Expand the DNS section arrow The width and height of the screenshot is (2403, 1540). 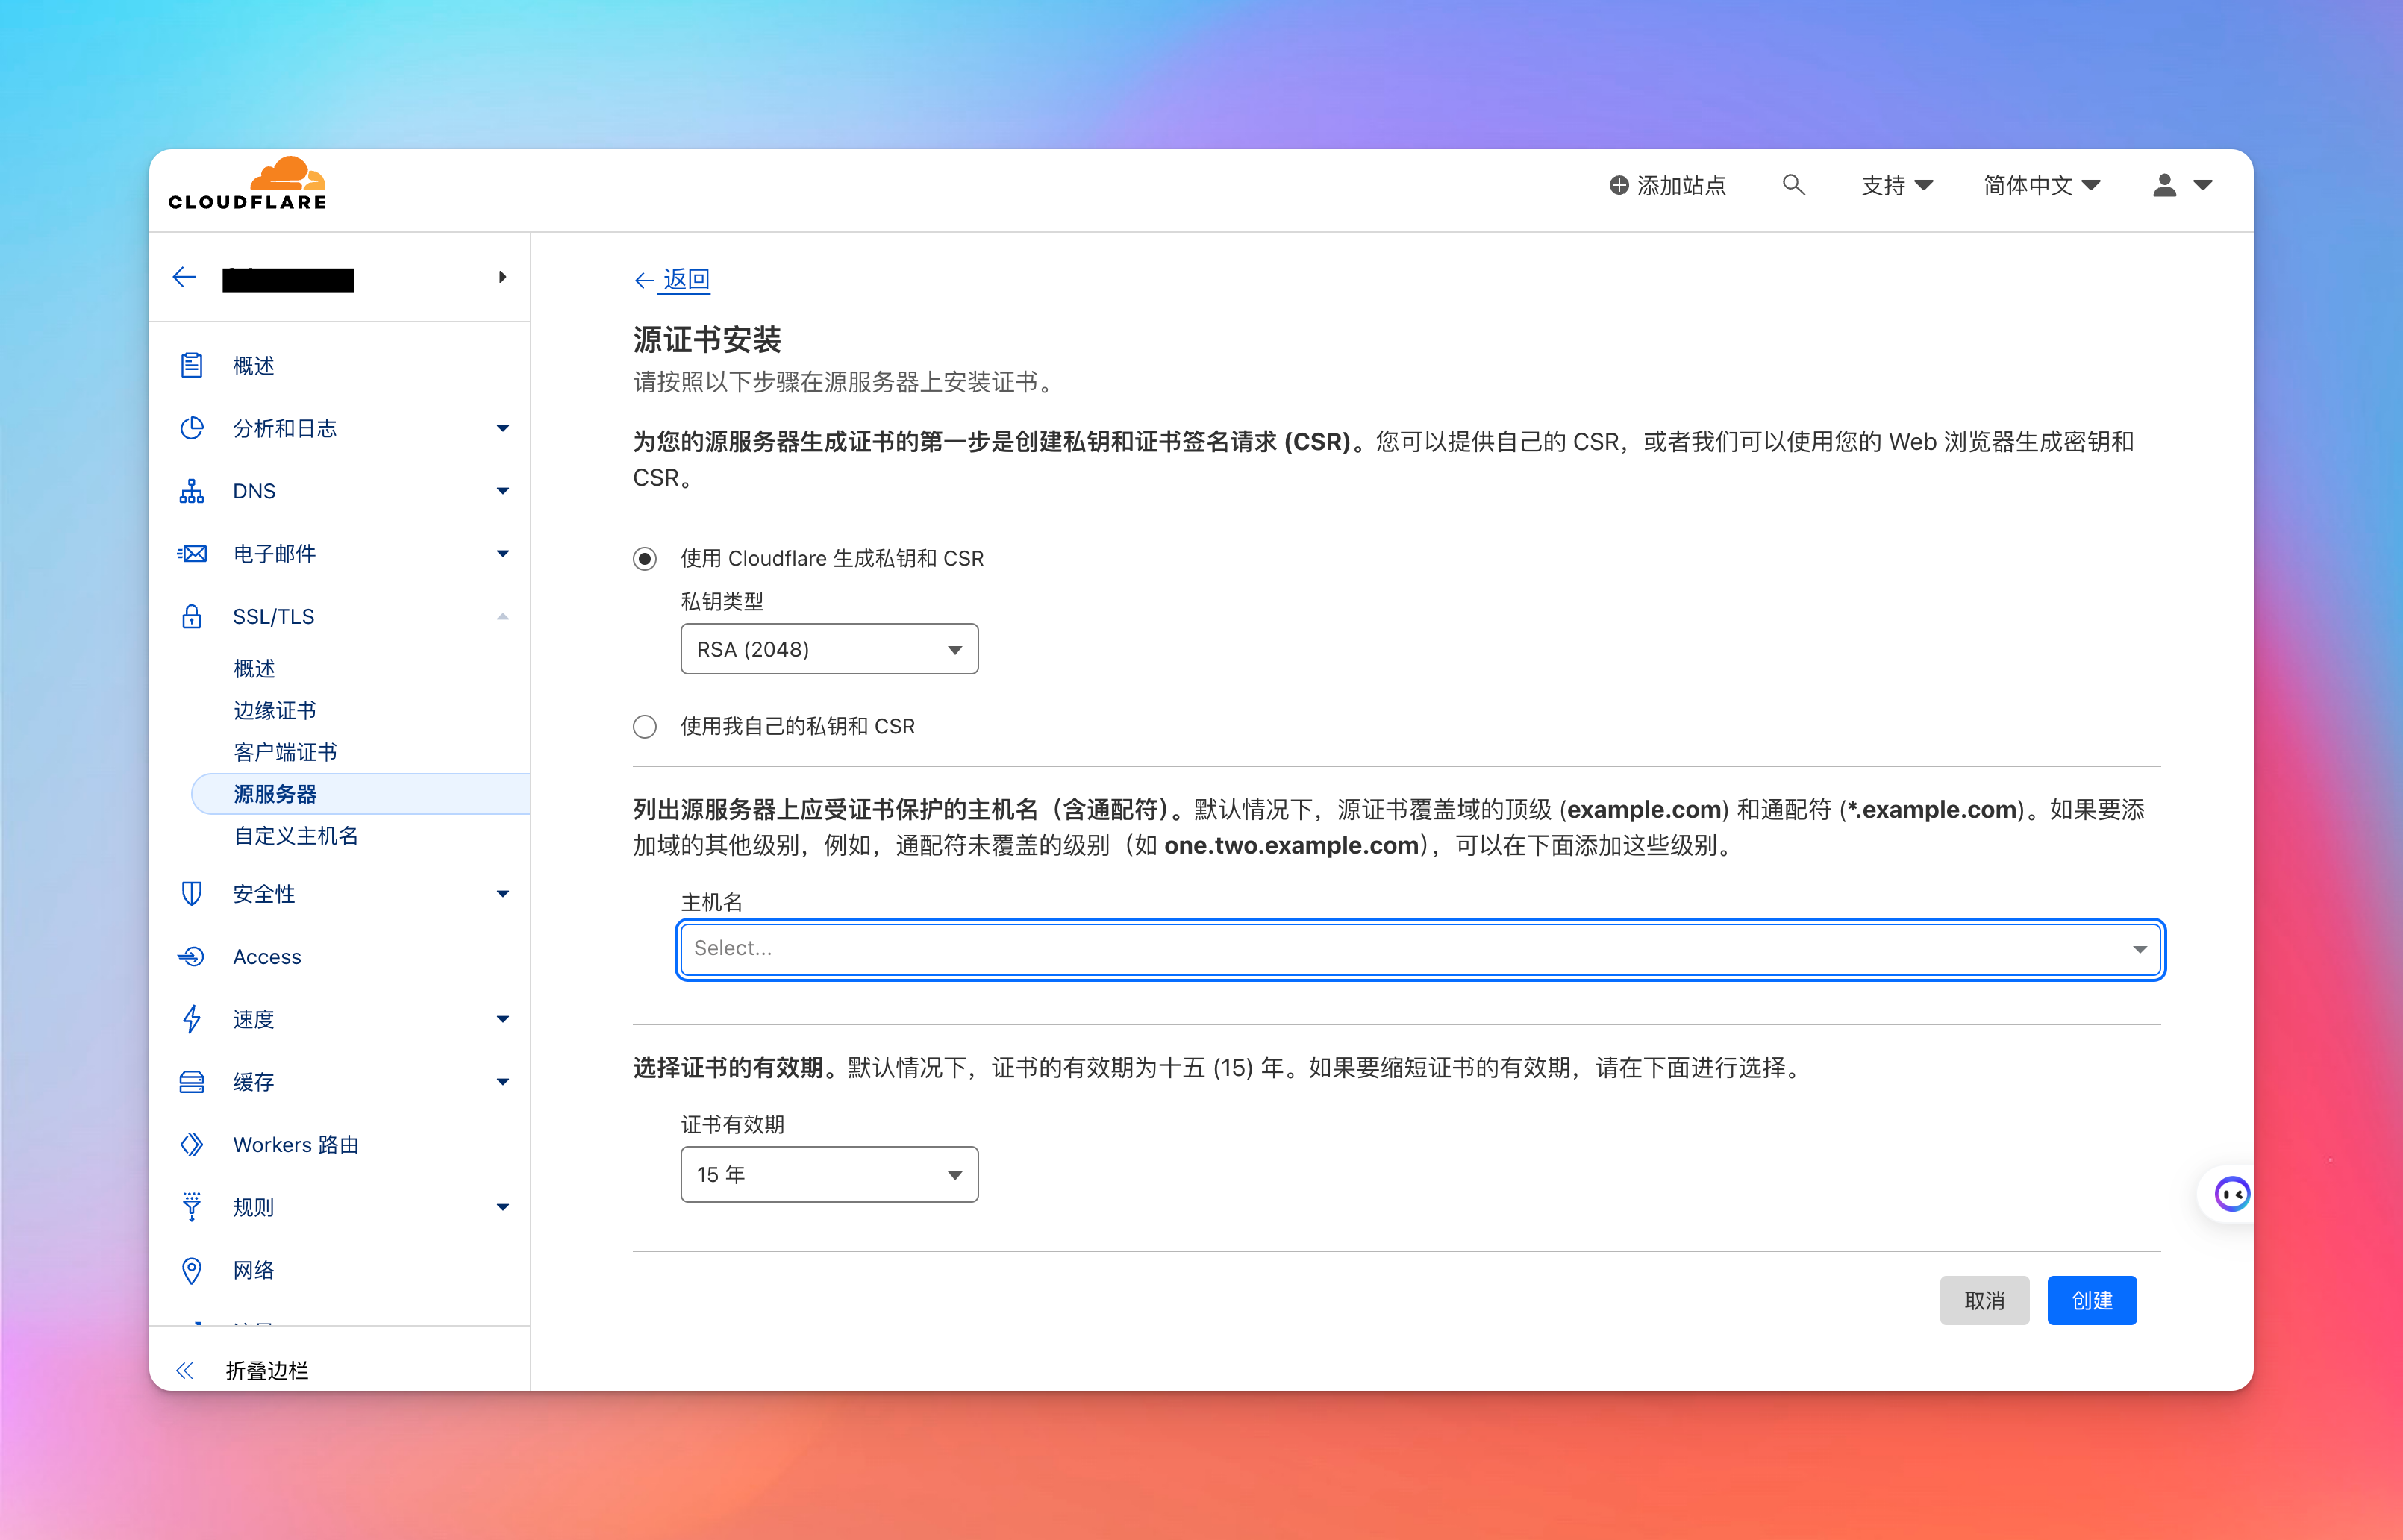(x=503, y=491)
